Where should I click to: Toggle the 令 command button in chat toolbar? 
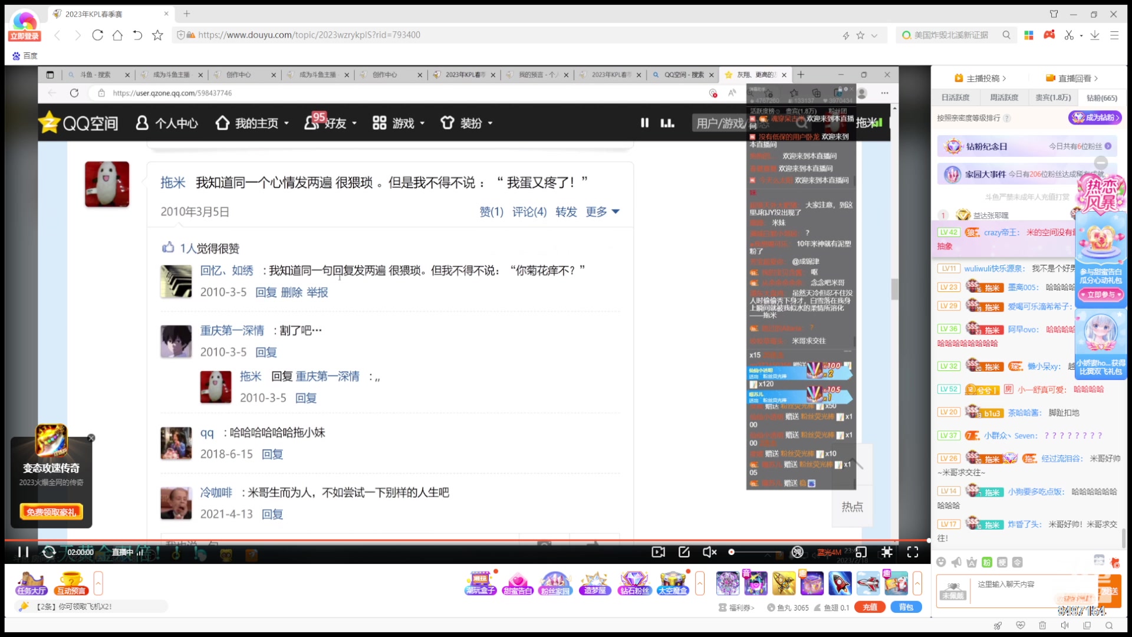click(x=1018, y=562)
